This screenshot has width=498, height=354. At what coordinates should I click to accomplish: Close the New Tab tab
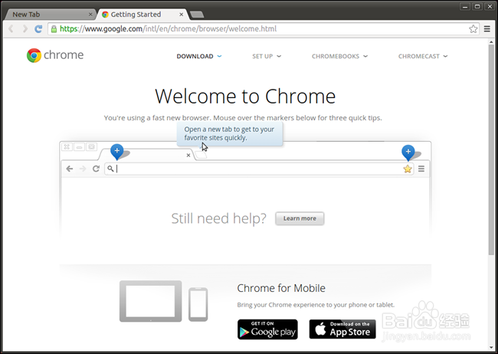click(x=90, y=15)
